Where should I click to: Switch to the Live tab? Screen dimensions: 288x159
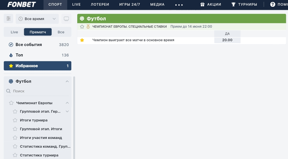14,32
